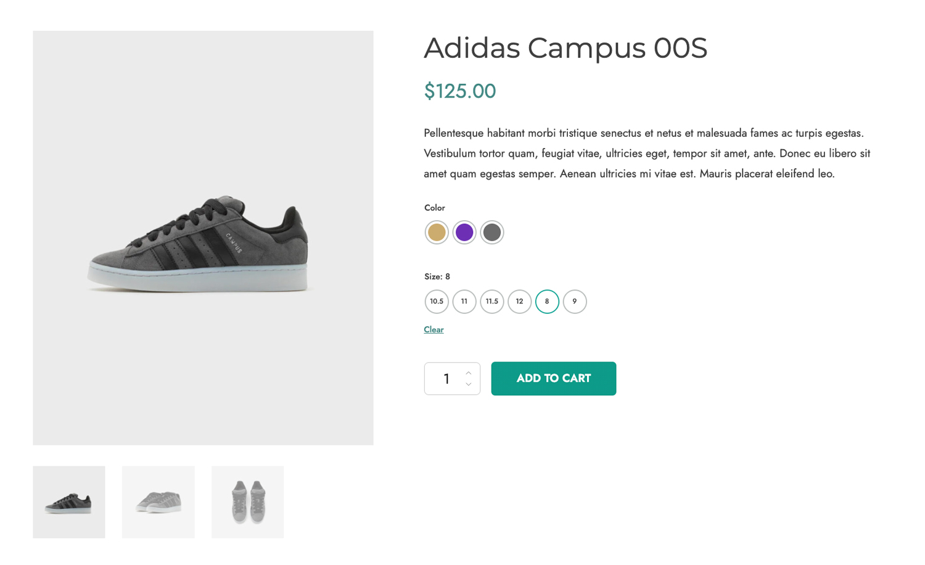This screenshot has height=565, width=925.
Task: Choose the purple color option
Action: (x=464, y=233)
